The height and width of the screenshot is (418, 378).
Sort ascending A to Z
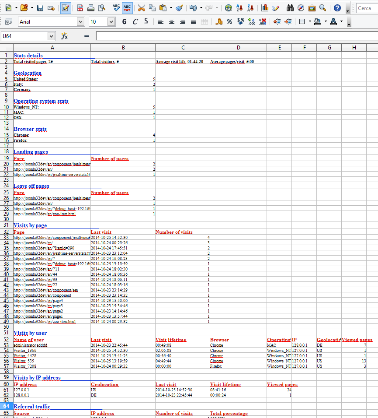pos(239,8)
